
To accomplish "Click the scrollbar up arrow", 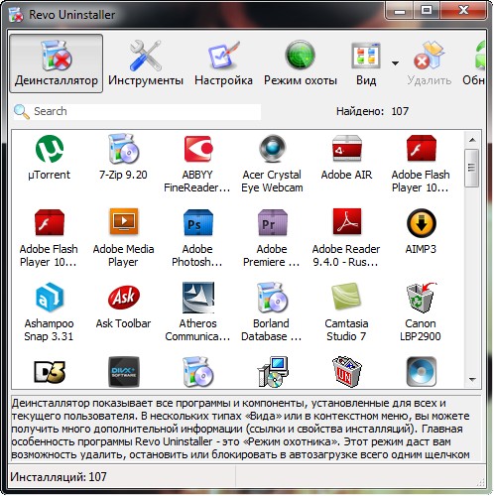I will pyautogui.click(x=472, y=140).
